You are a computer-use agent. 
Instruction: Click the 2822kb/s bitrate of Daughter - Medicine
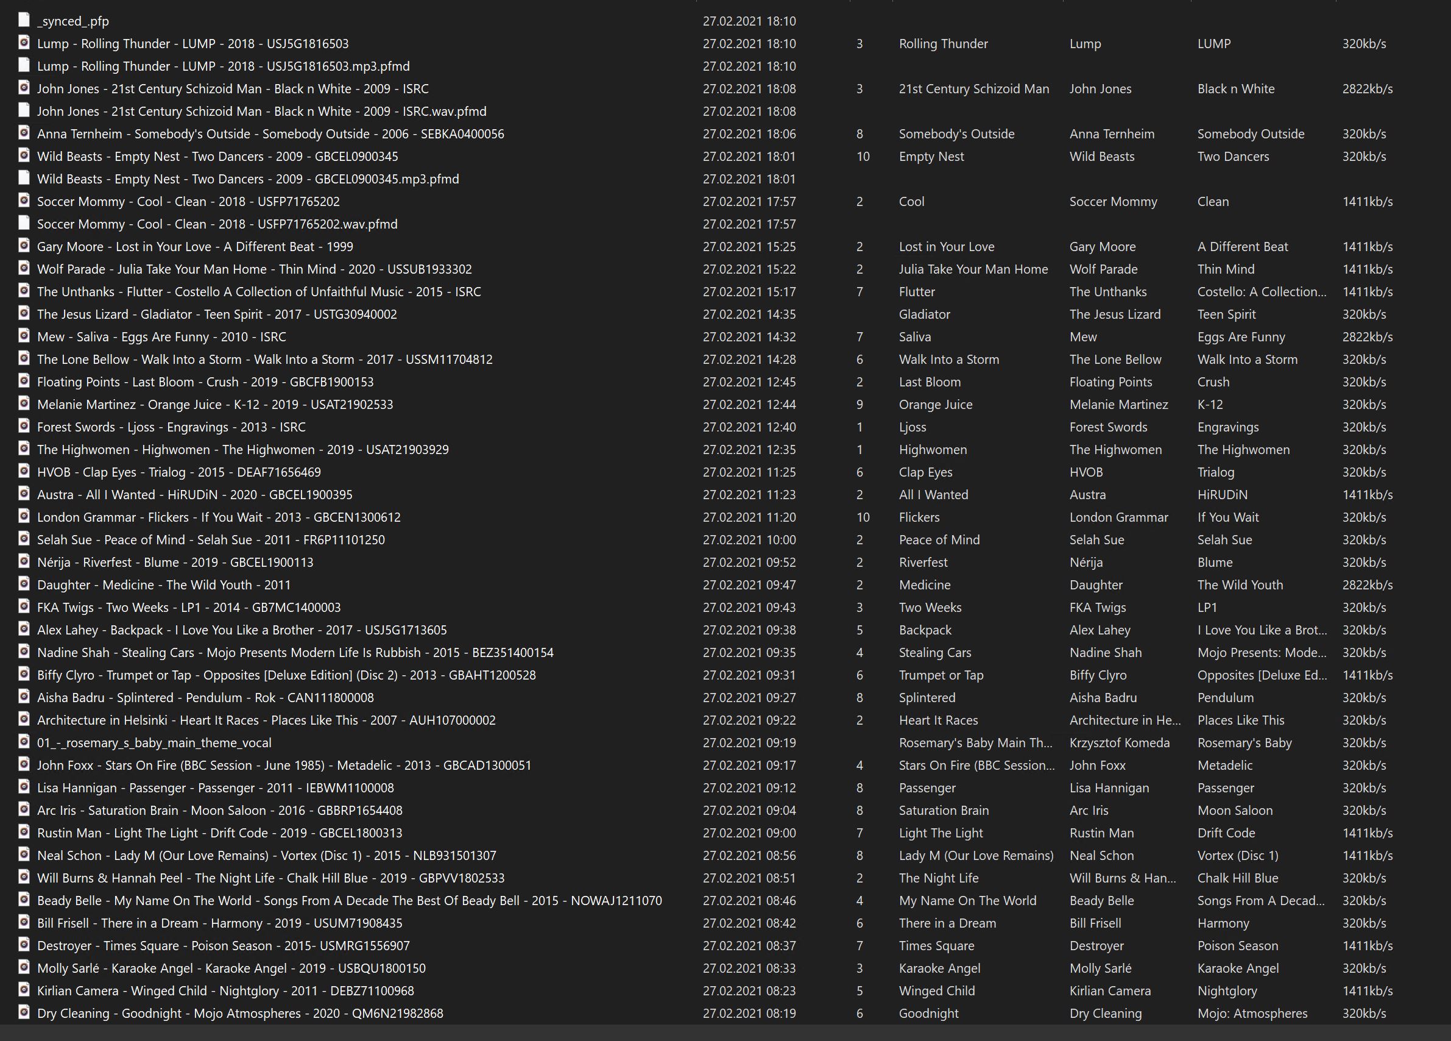(1366, 585)
